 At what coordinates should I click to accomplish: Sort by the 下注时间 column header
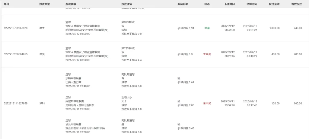(229, 4)
